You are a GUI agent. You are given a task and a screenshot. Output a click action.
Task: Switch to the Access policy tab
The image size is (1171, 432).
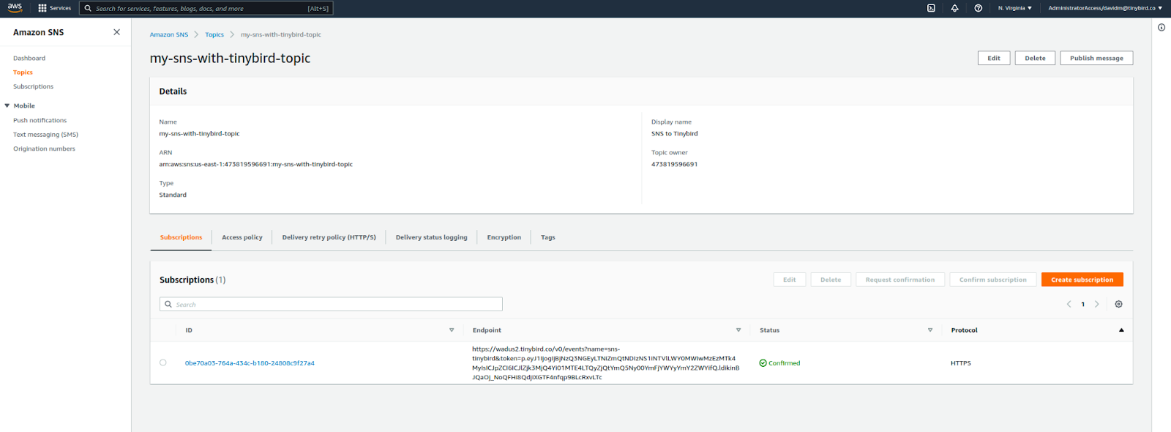tap(242, 237)
